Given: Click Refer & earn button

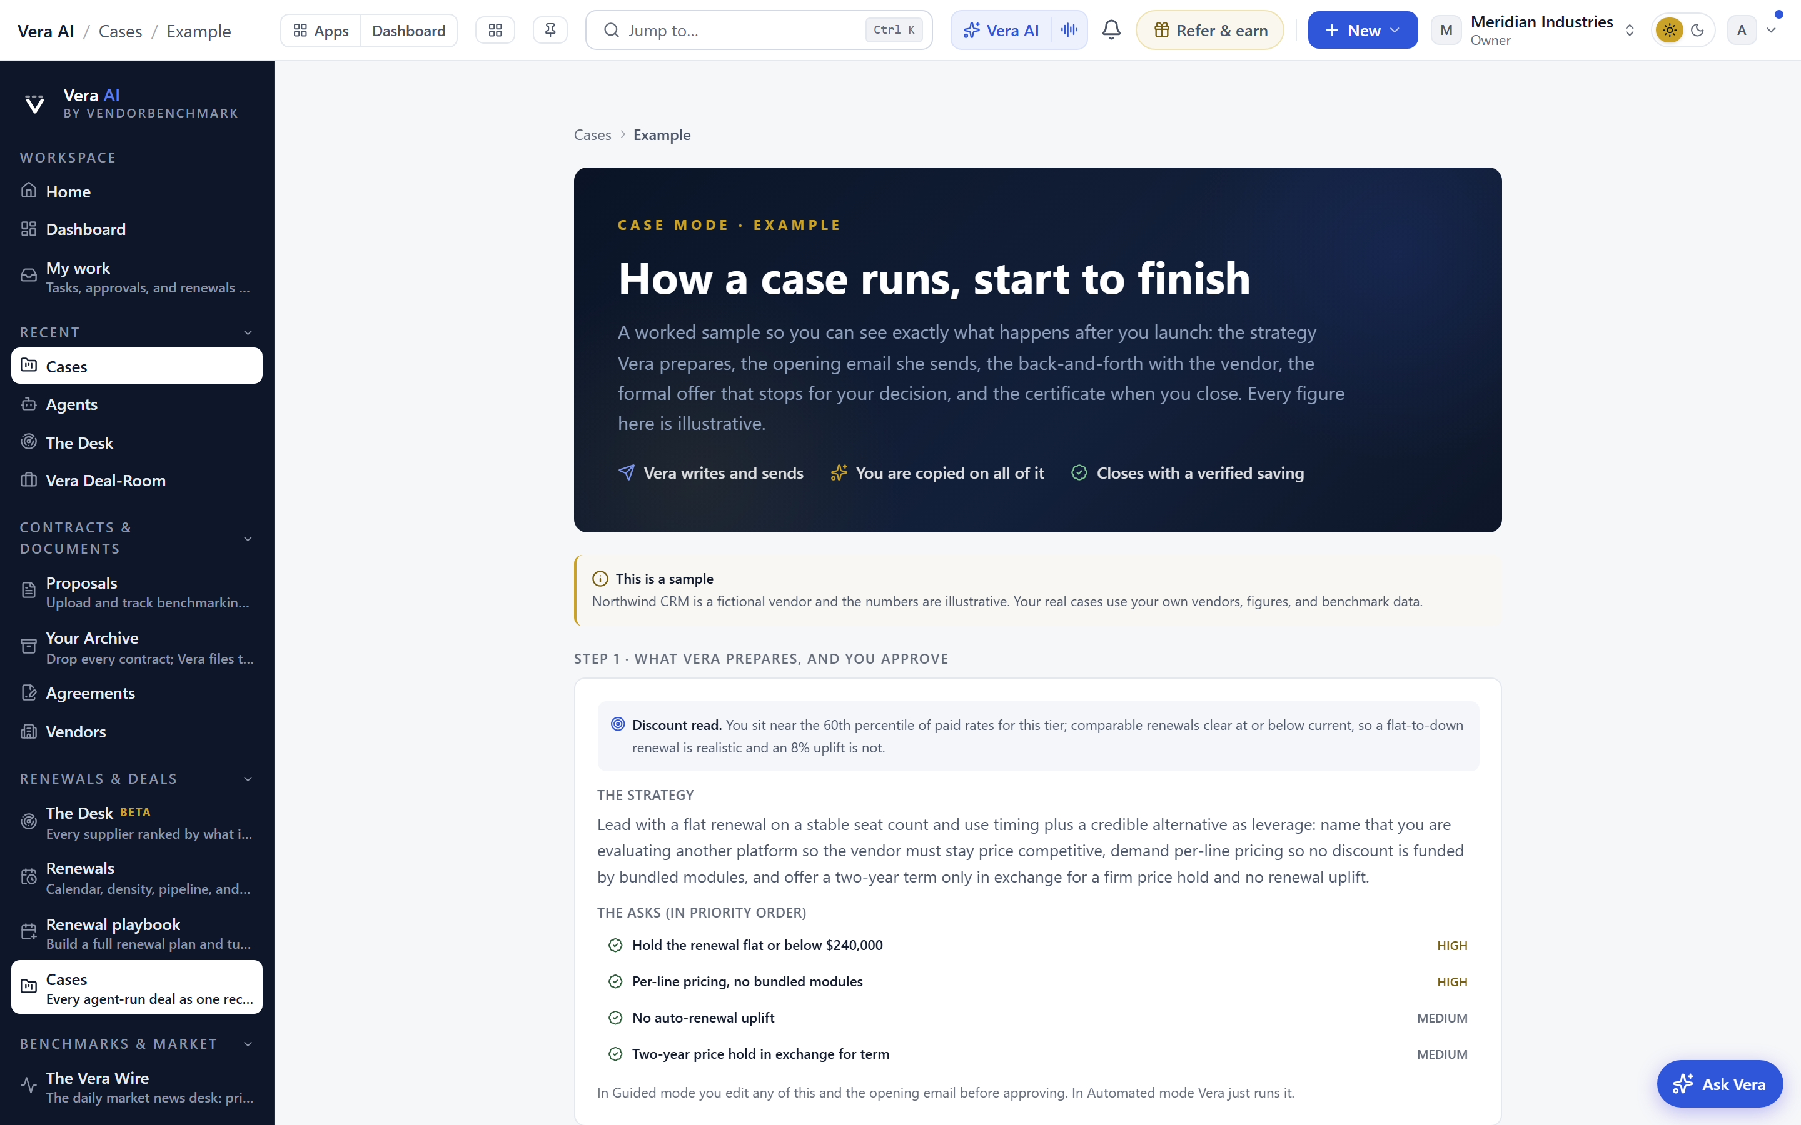Looking at the screenshot, I should click(1209, 31).
